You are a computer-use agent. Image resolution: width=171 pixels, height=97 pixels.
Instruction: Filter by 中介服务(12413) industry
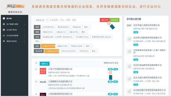click(x=82, y=37)
